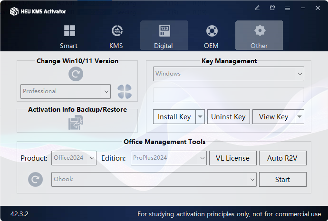
Task: Open the Office2024 Product dropdown
Action: [74, 158]
